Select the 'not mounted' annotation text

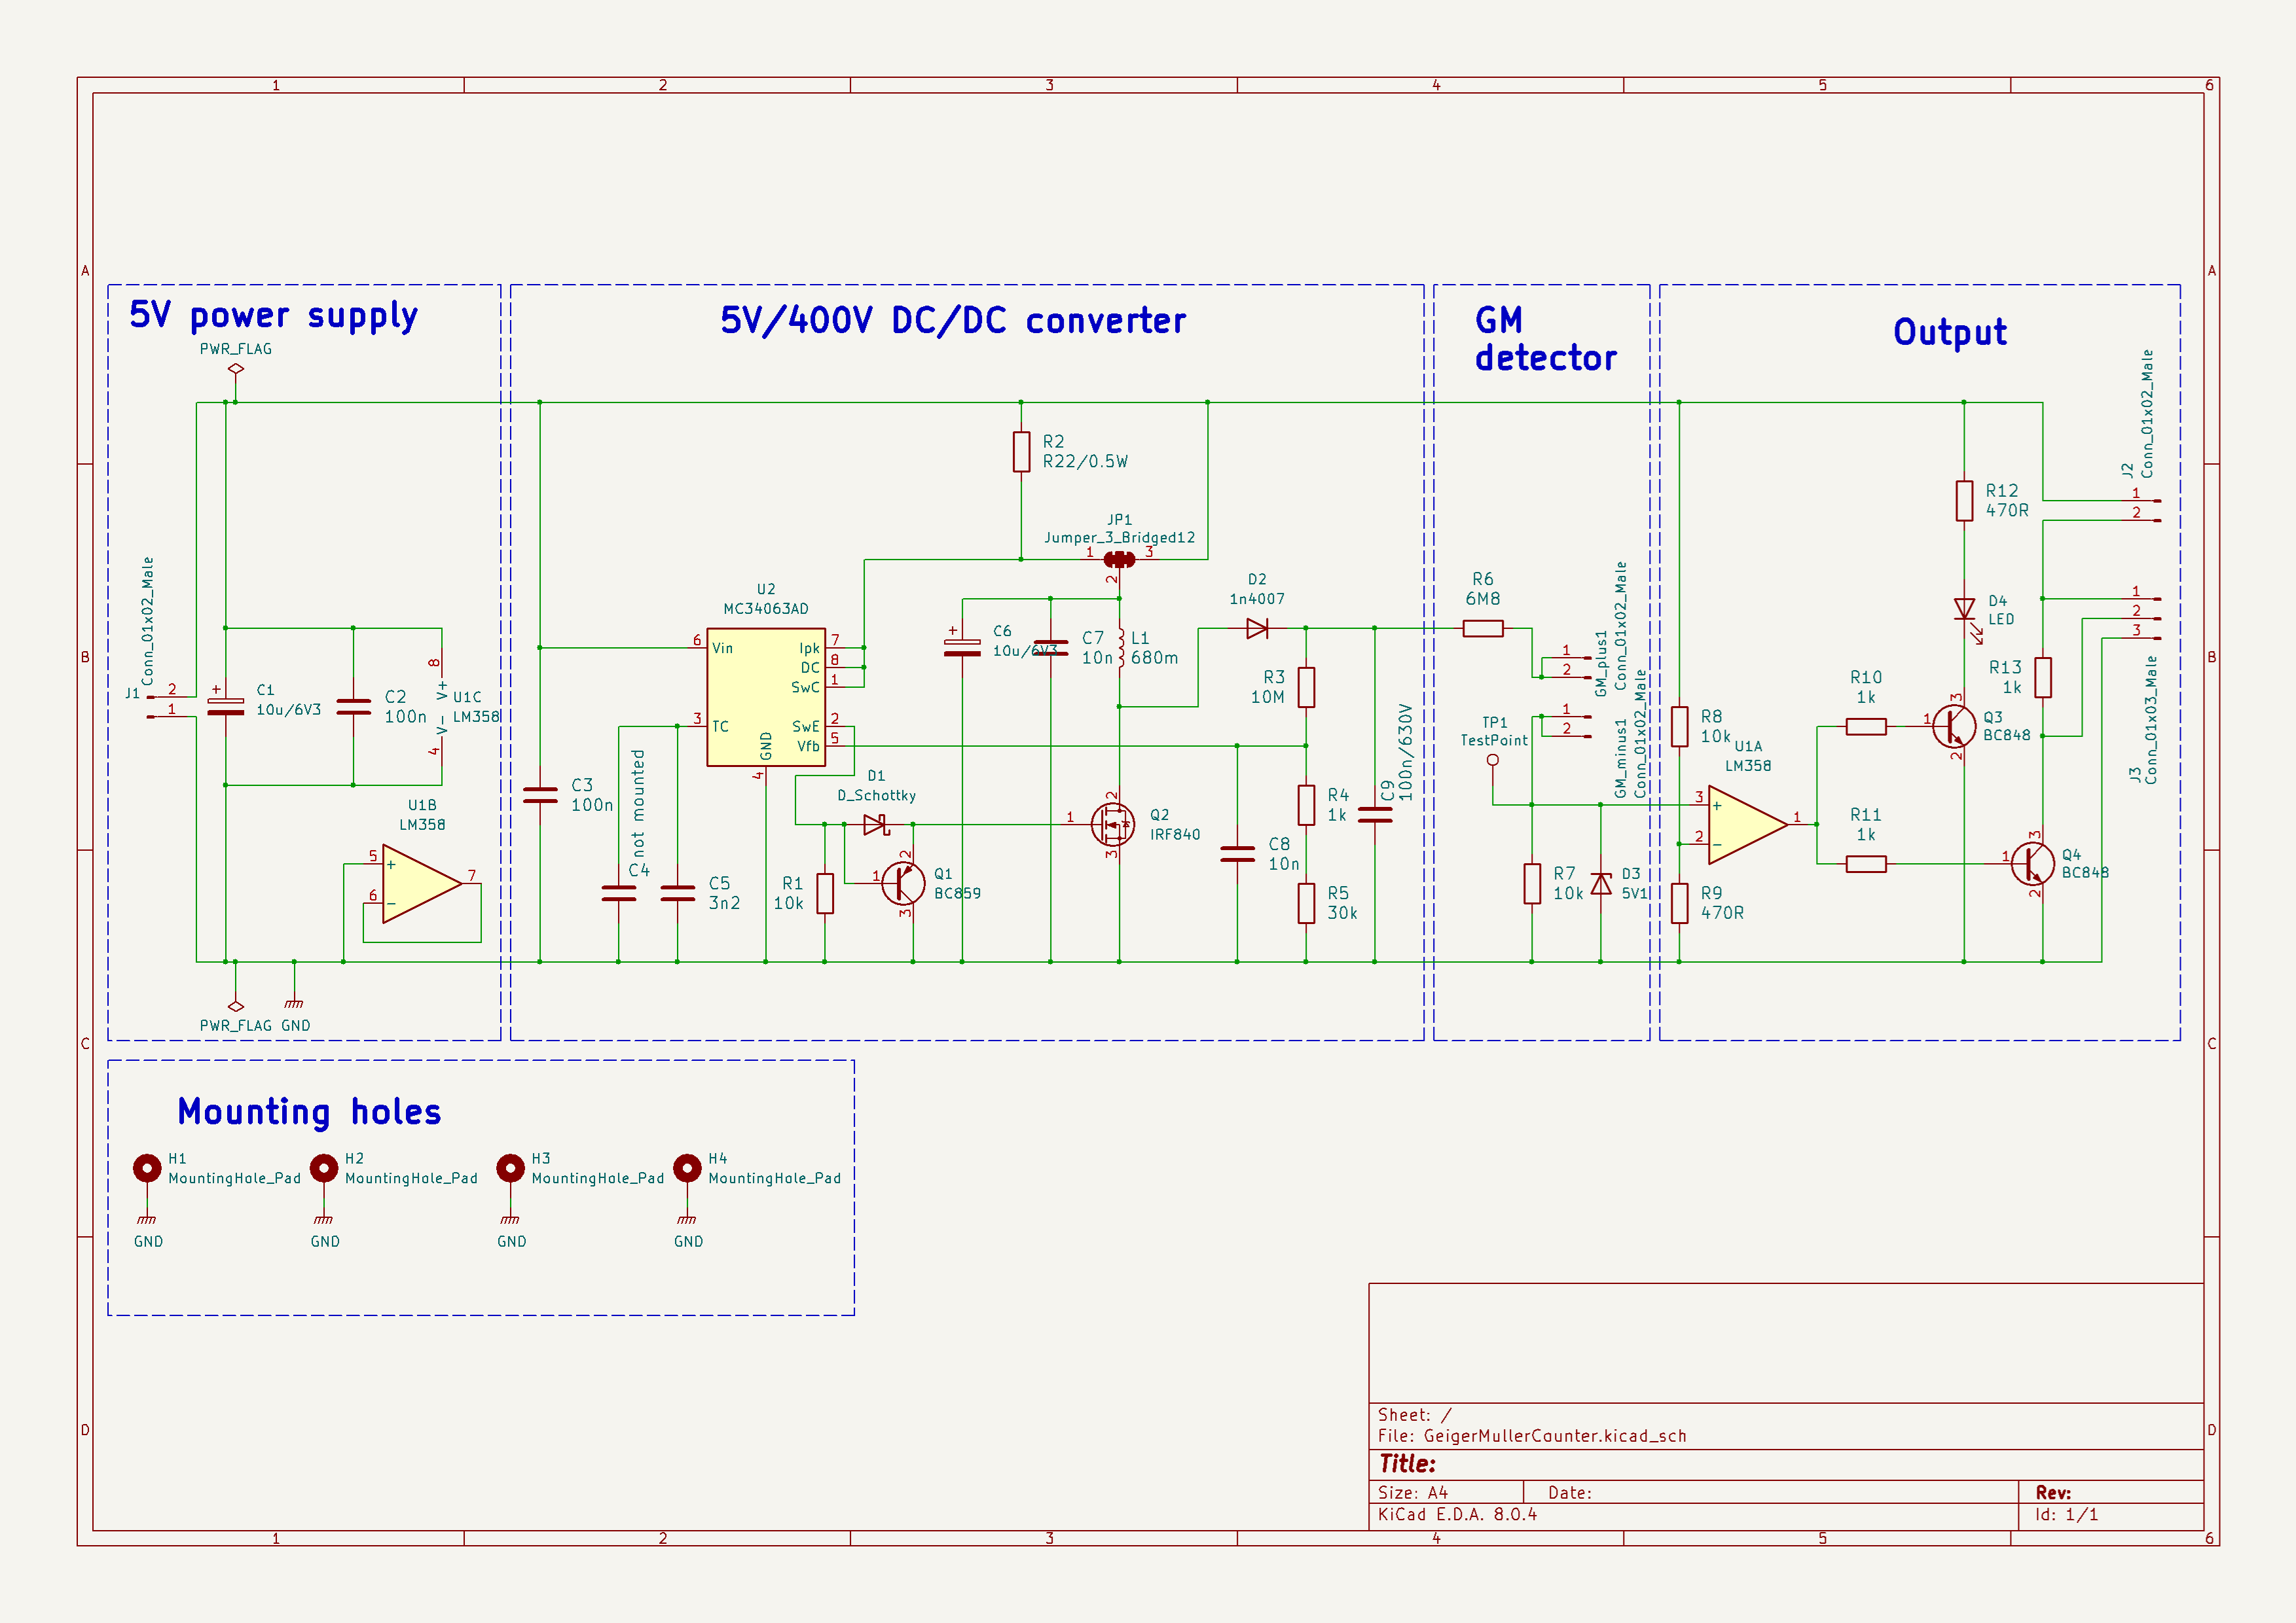(638, 804)
